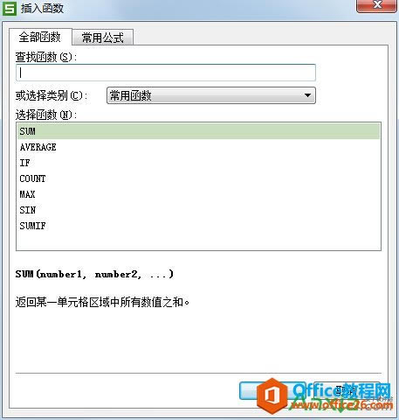This screenshot has height=420, width=399.
Task: Switch to the 常用公式 tab
Action: (x=102, y=38)
